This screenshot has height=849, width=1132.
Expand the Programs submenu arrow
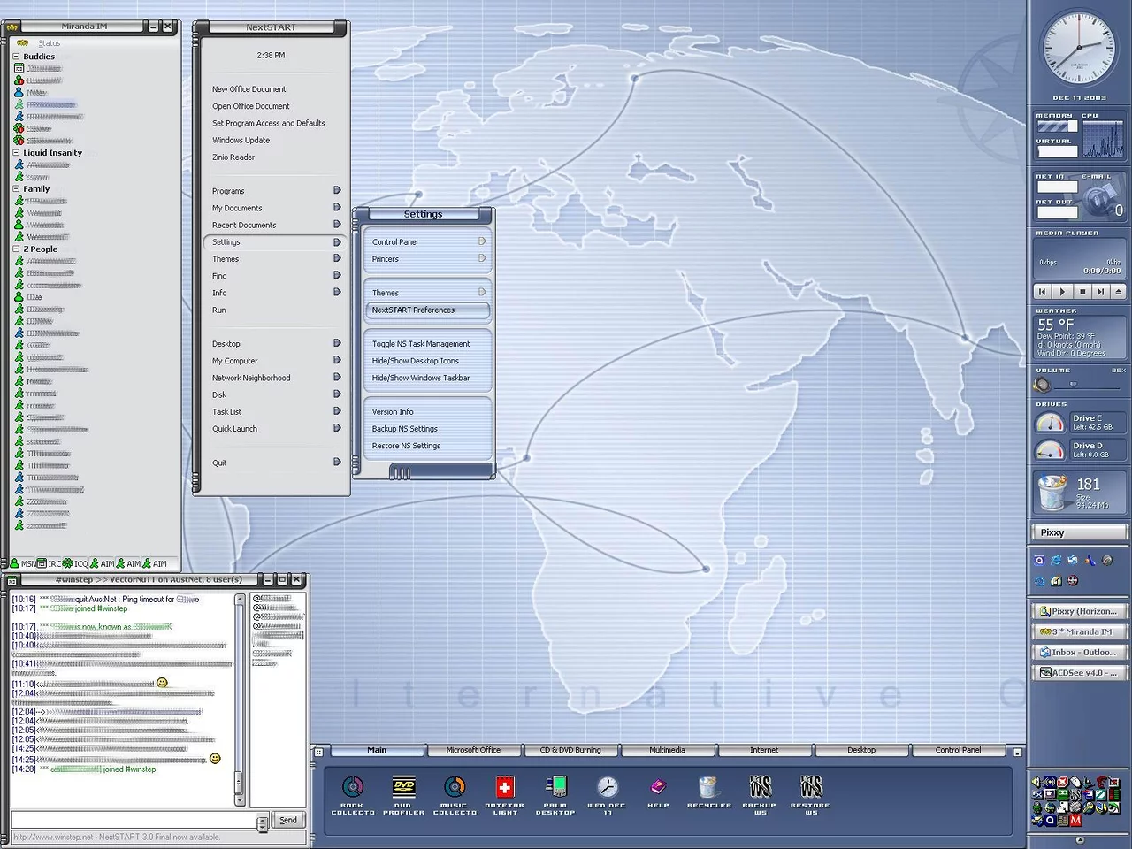coord(337,190)
